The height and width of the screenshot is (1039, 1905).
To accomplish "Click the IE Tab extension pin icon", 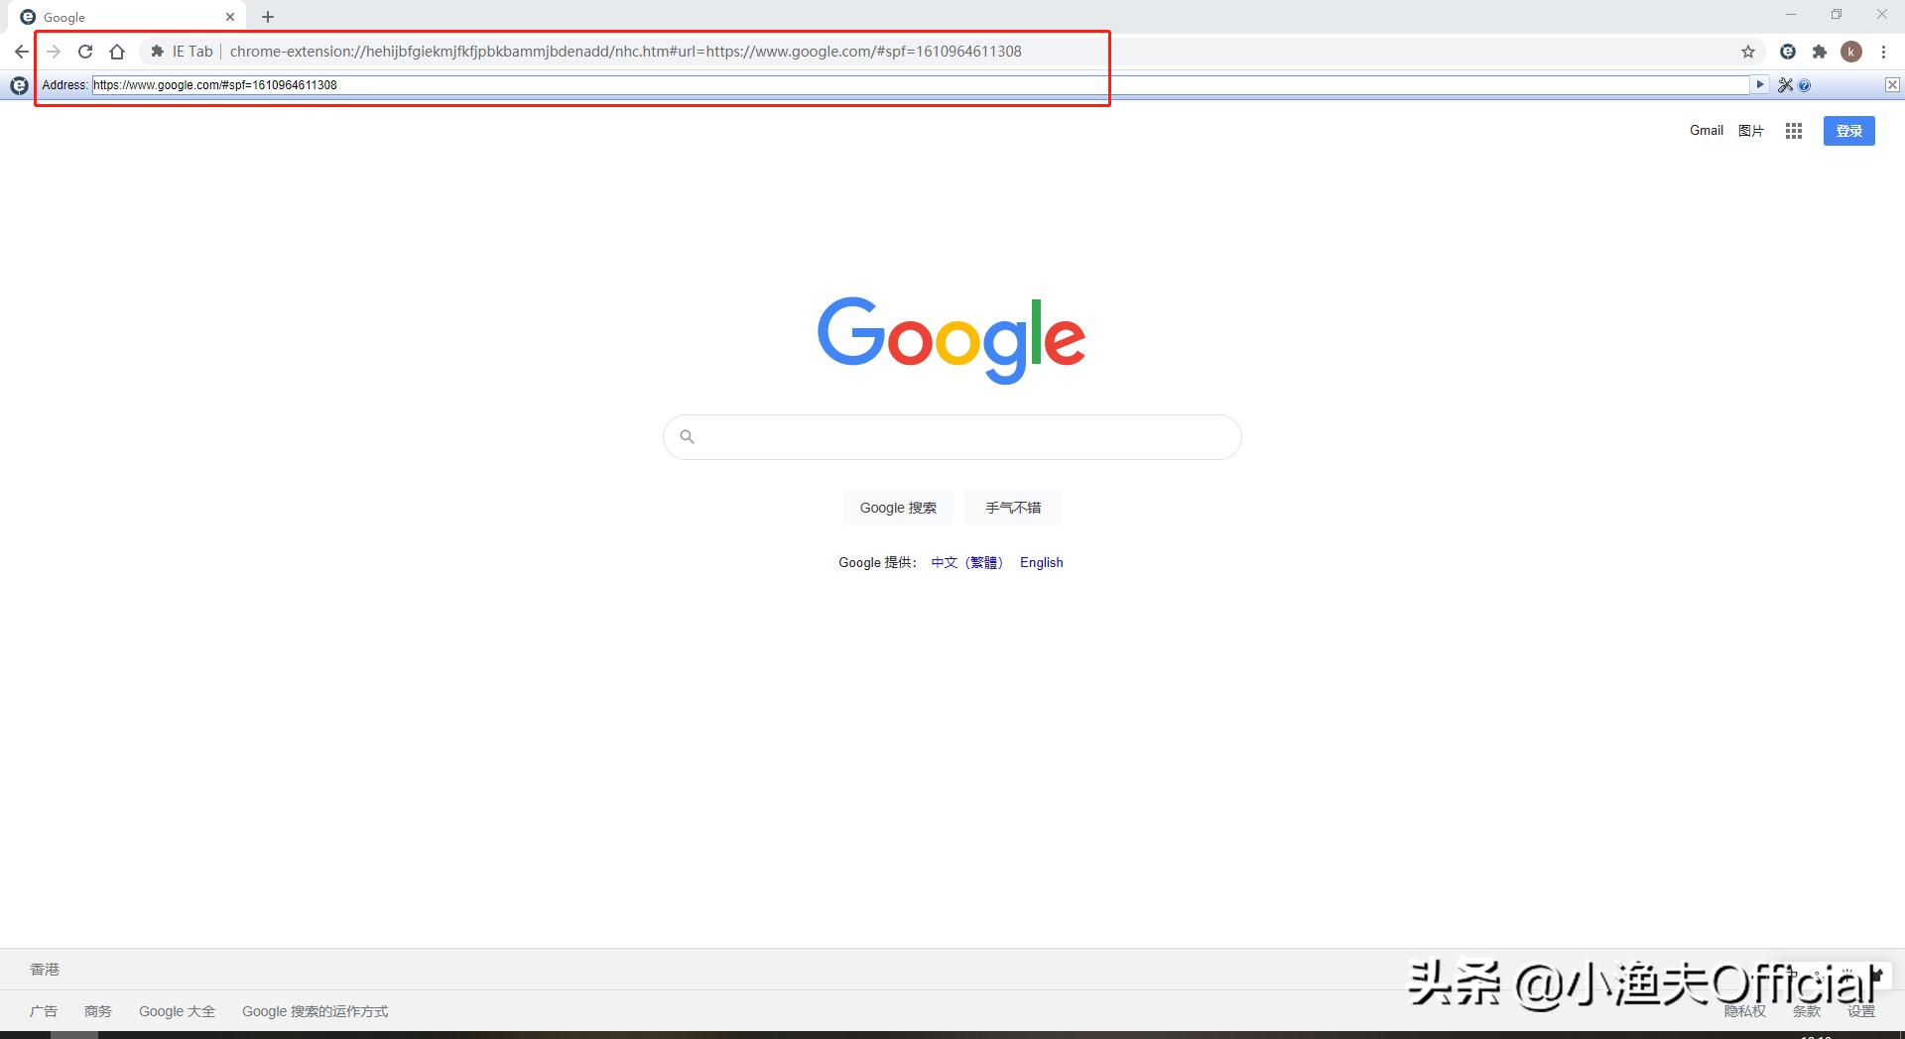I will click(x=1787, y=51).
